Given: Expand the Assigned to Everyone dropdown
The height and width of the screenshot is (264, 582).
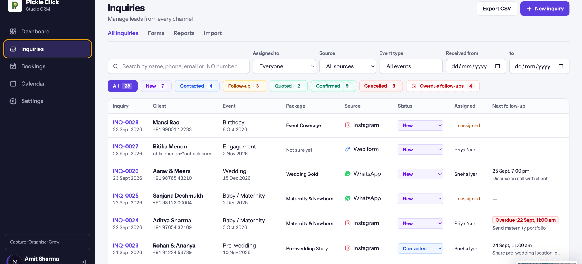Looking at the screenshot, I should (284, 66).
